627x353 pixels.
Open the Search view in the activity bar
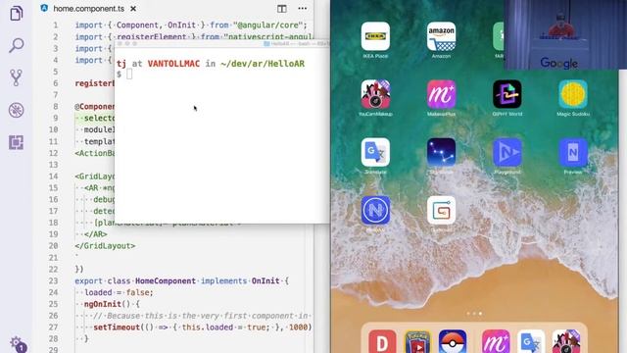pyautogui.click(x=17, y=45)
